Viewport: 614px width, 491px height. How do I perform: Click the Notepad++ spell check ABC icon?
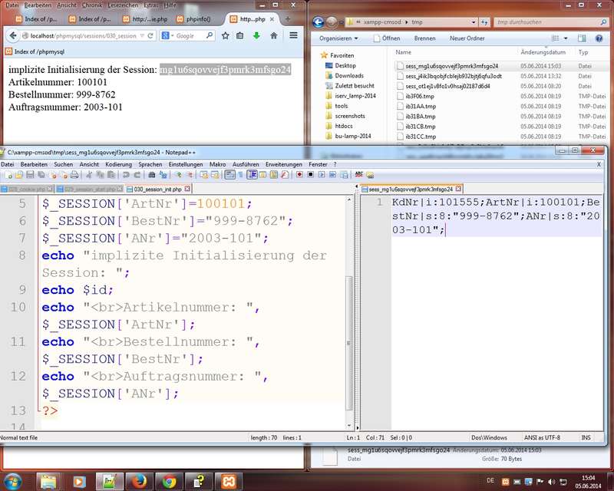[x=358, y=175]
